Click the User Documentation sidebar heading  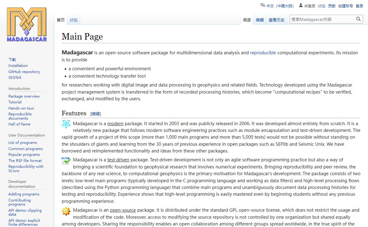[x=27, y=135]
